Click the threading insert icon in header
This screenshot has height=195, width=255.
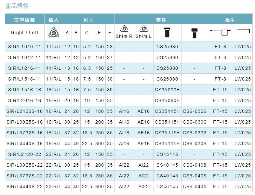54,32
